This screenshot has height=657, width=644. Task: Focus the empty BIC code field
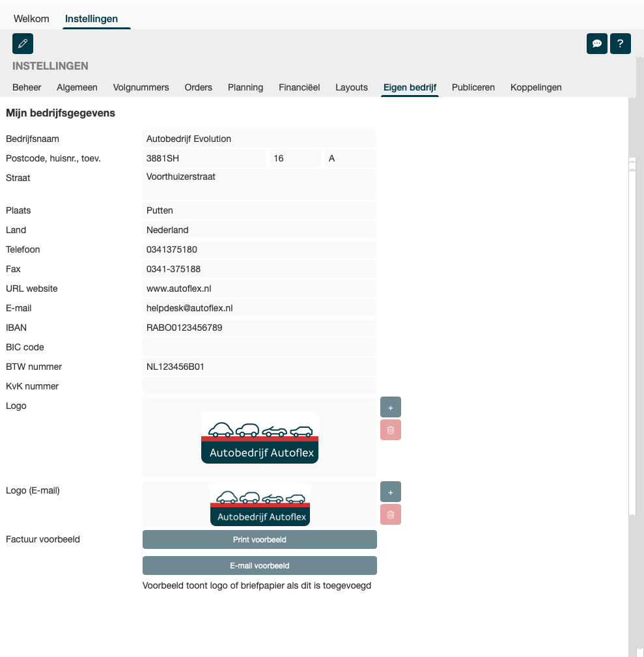click(259, 347)
